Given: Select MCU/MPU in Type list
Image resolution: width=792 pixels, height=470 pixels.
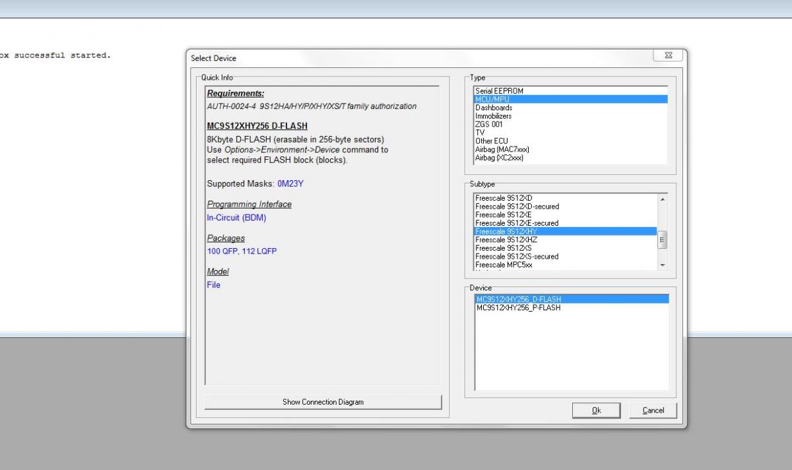Looking at the screenshot, I should click(571, 99).
